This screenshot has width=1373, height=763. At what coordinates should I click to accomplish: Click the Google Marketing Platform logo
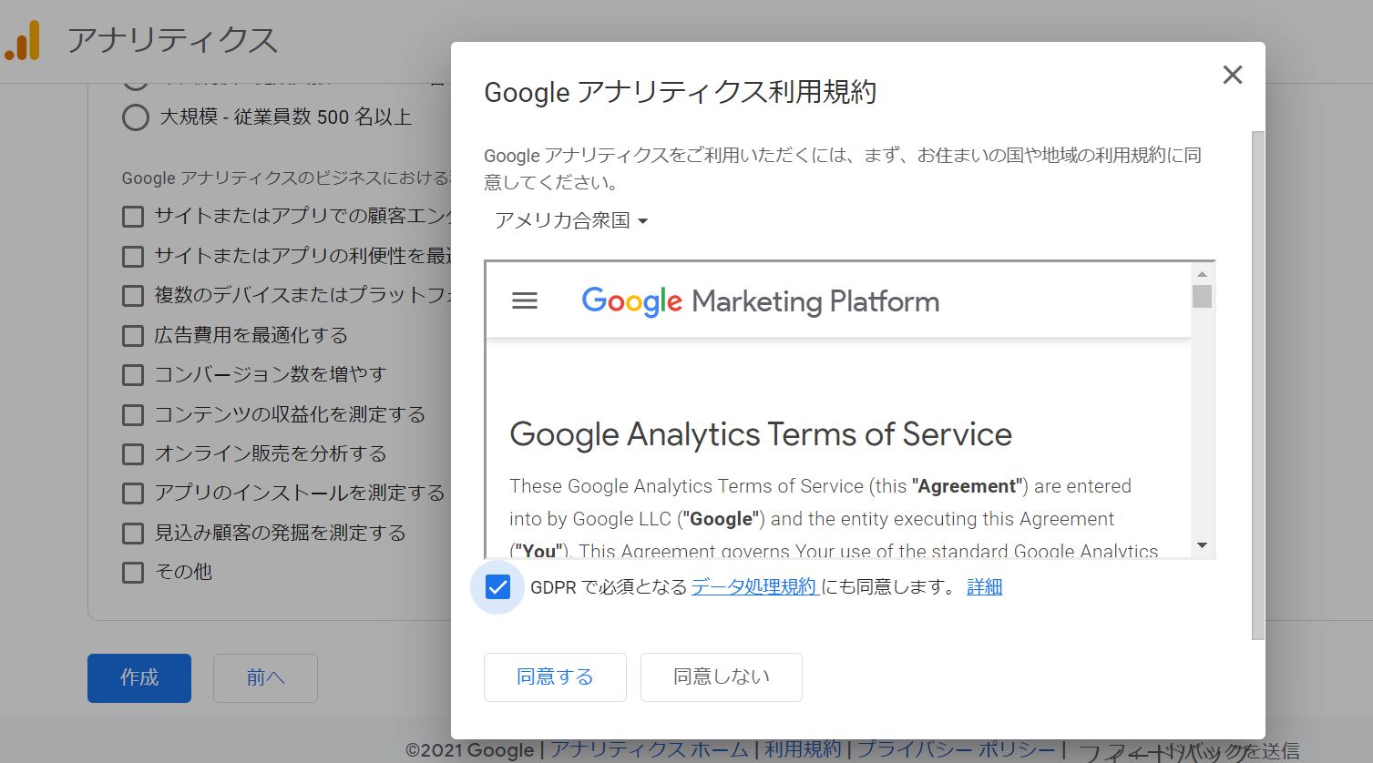tap(760, 300)
